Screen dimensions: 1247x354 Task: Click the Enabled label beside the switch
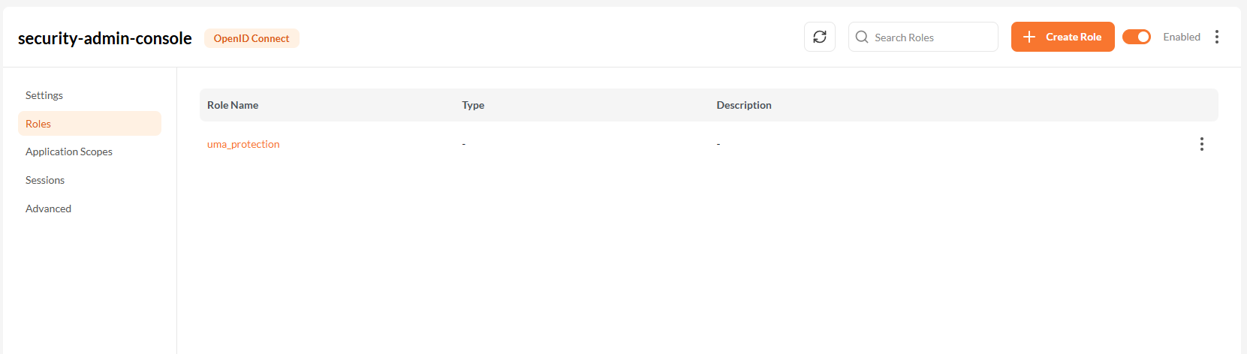1181,37
